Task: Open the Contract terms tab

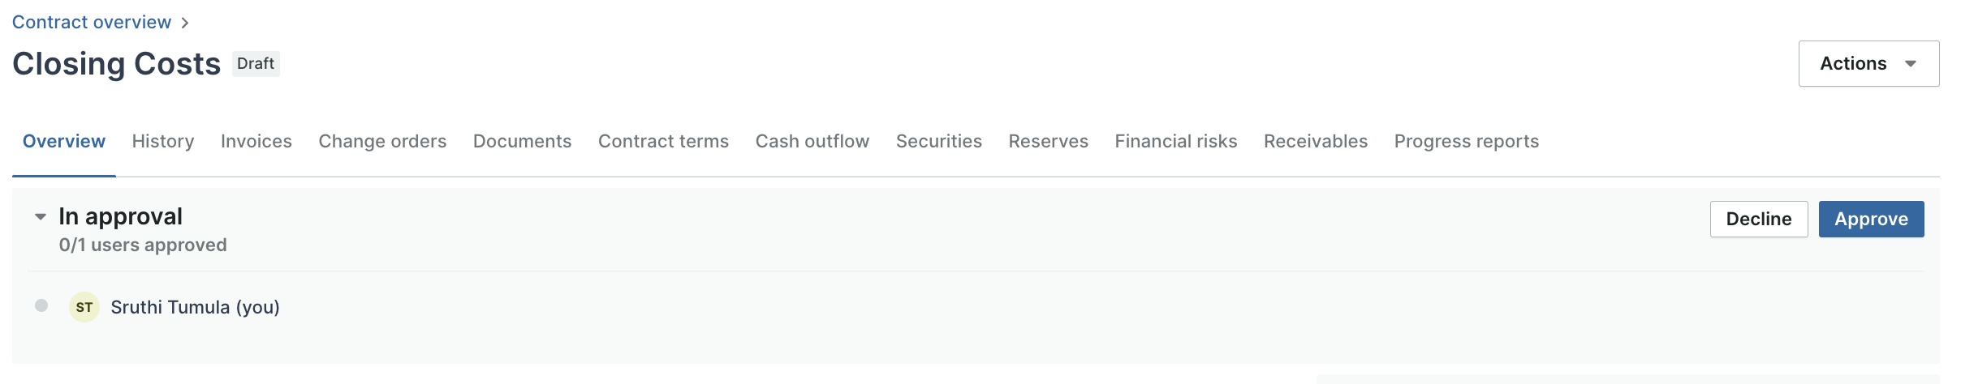Action: (x=663, y=141)
